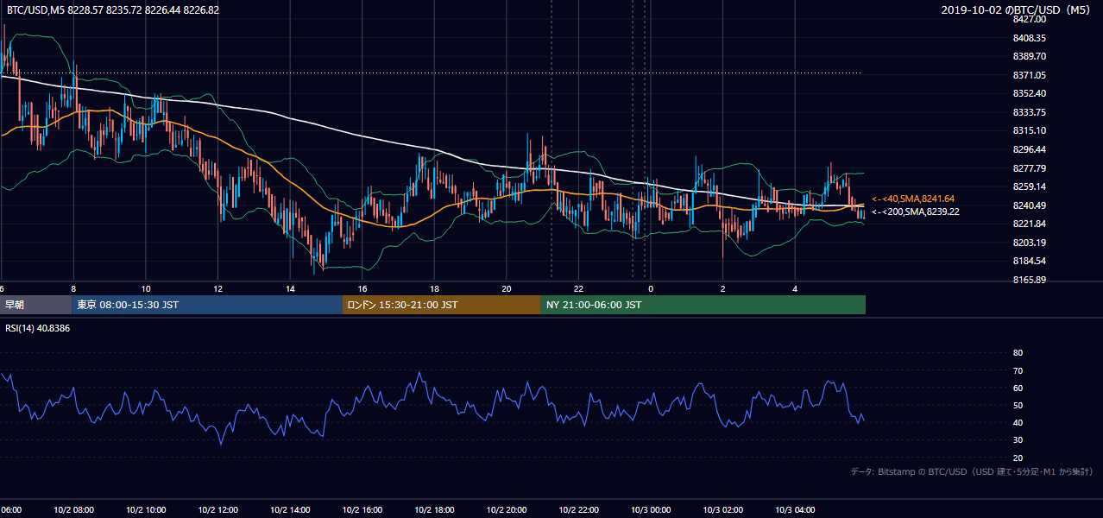Click the white '<-<200,SMA,8239.22' label
Screen dimensions: 1103x518
[916, 212]
